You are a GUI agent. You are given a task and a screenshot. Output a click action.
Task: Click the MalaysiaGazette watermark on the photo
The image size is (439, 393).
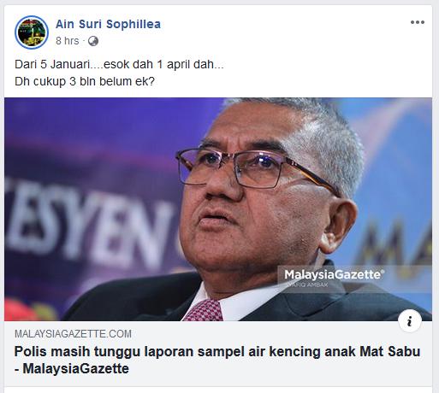(x=334, y=274)
